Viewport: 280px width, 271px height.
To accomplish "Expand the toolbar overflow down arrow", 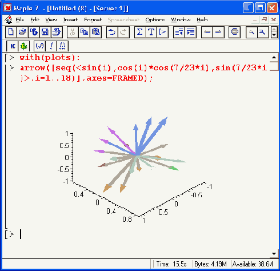I will pyautogui.click(x=274, y=35).
